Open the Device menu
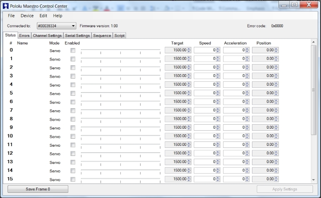The image size is (321, 198). (x=27, y=16)
